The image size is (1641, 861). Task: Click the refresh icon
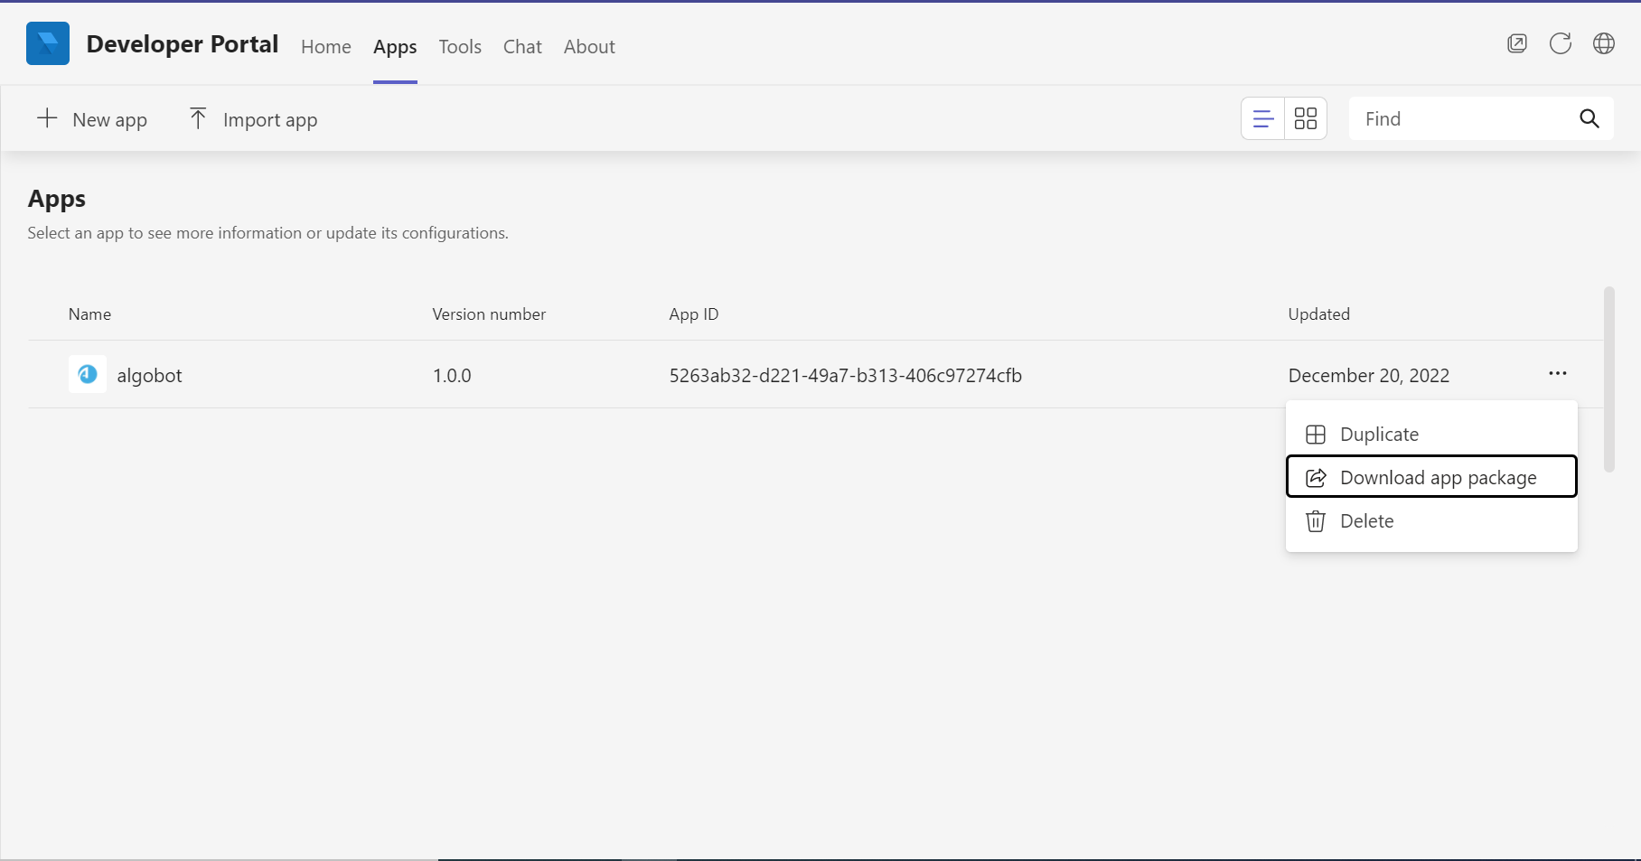click(1561, 43)
